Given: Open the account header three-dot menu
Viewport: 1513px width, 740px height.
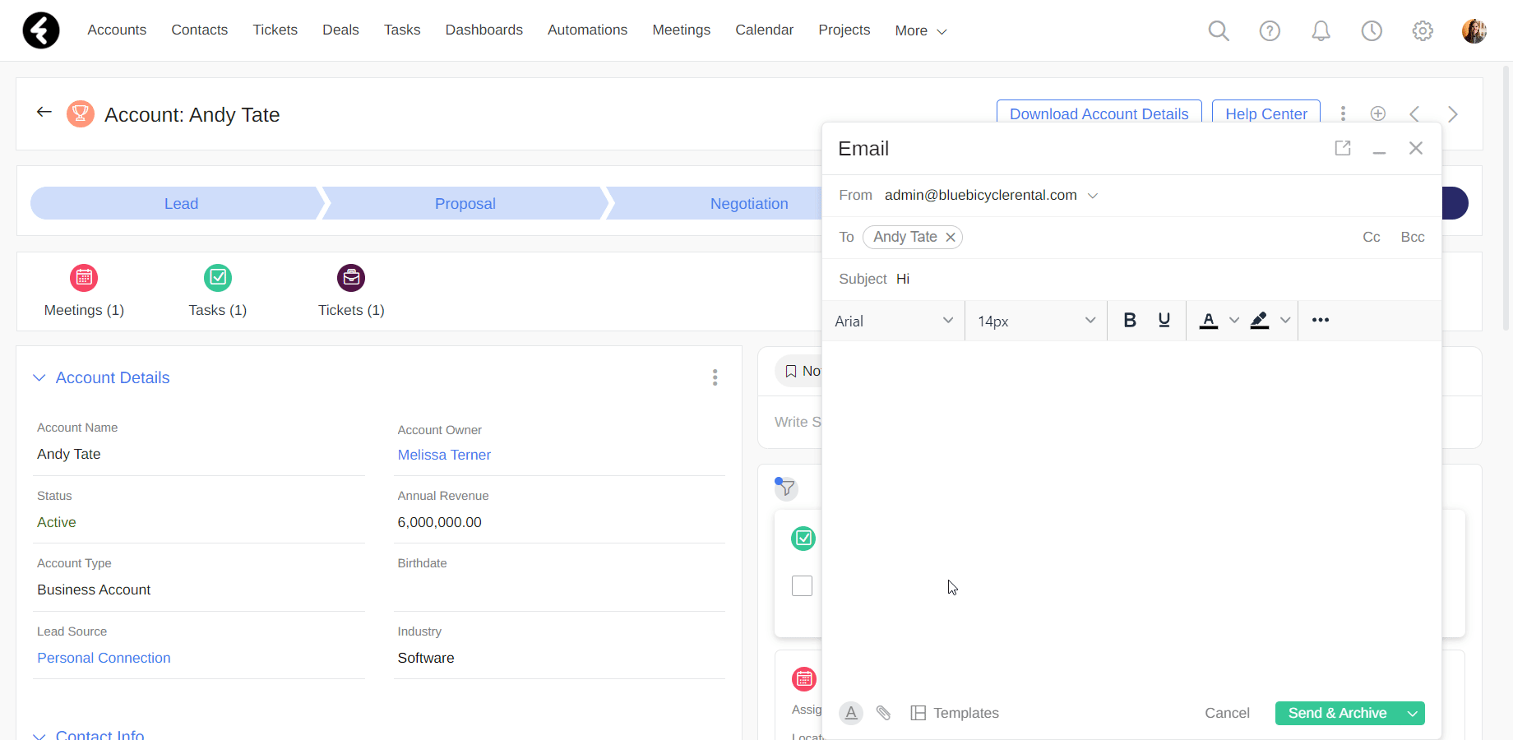Looking at the screenshot, I should coord(1343,113).
